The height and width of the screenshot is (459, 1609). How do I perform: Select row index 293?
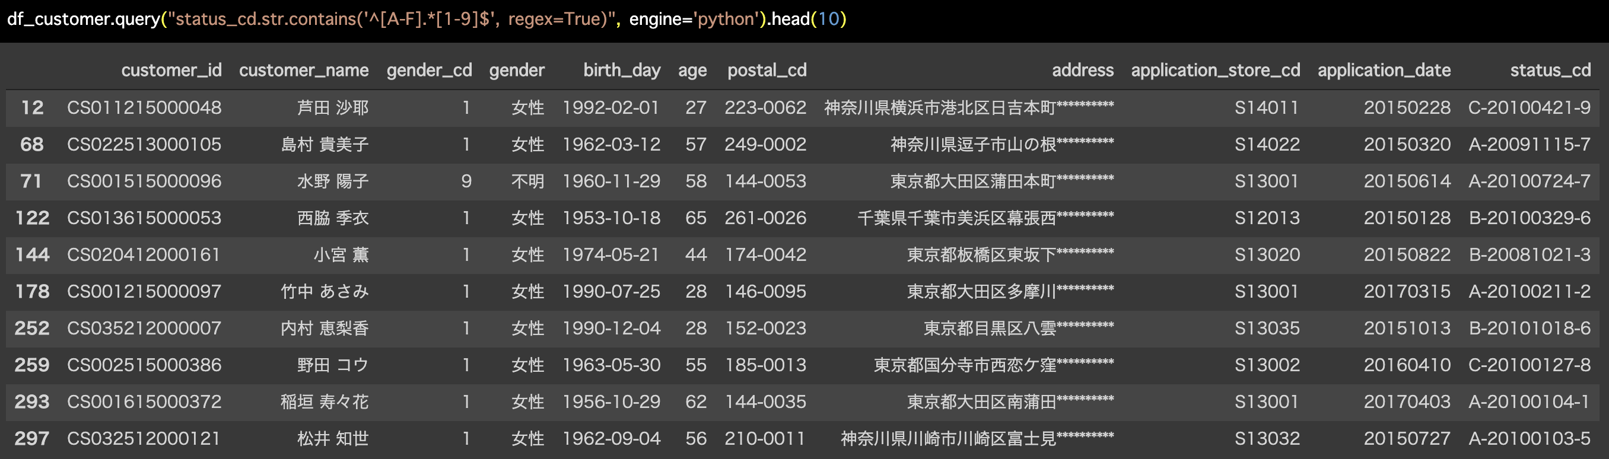pyautogui.click(x=32, y=402)
